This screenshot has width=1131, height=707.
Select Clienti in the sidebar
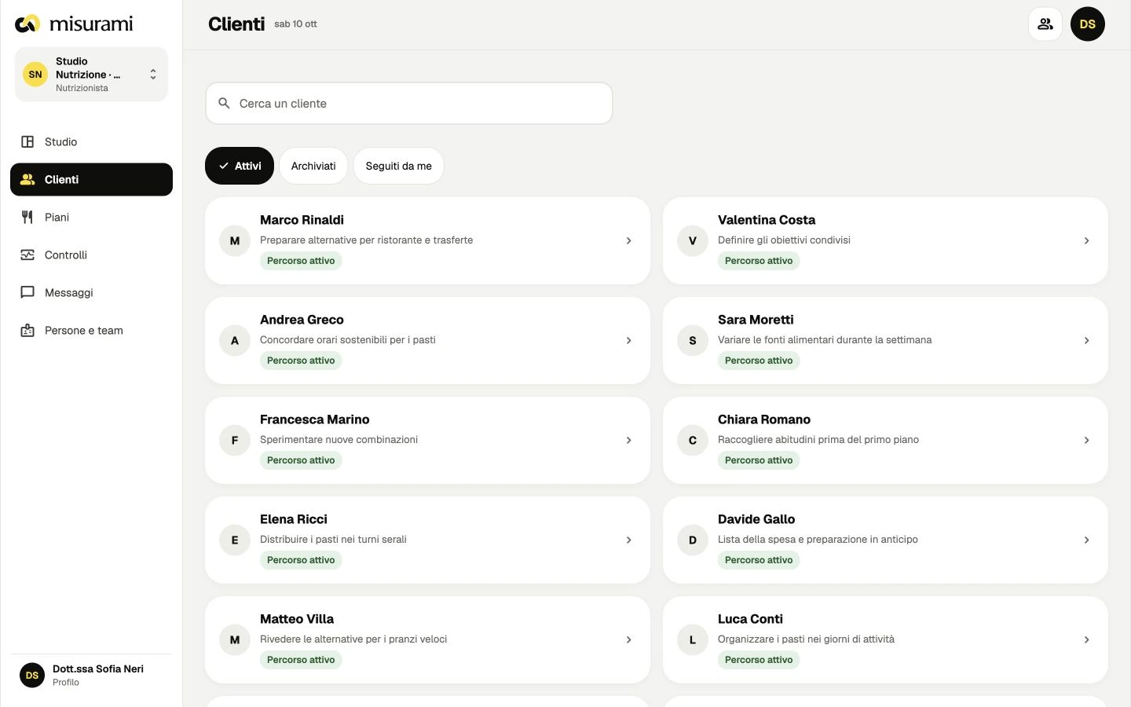coord(91,180)
